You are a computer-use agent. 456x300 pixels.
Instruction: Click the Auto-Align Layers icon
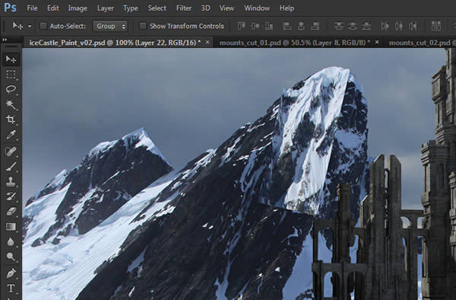(436, 26)
